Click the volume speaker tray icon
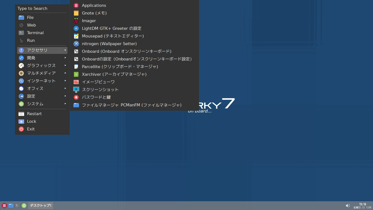The height and width of the screenshot is (210, 373). click(x=348, y=206)
